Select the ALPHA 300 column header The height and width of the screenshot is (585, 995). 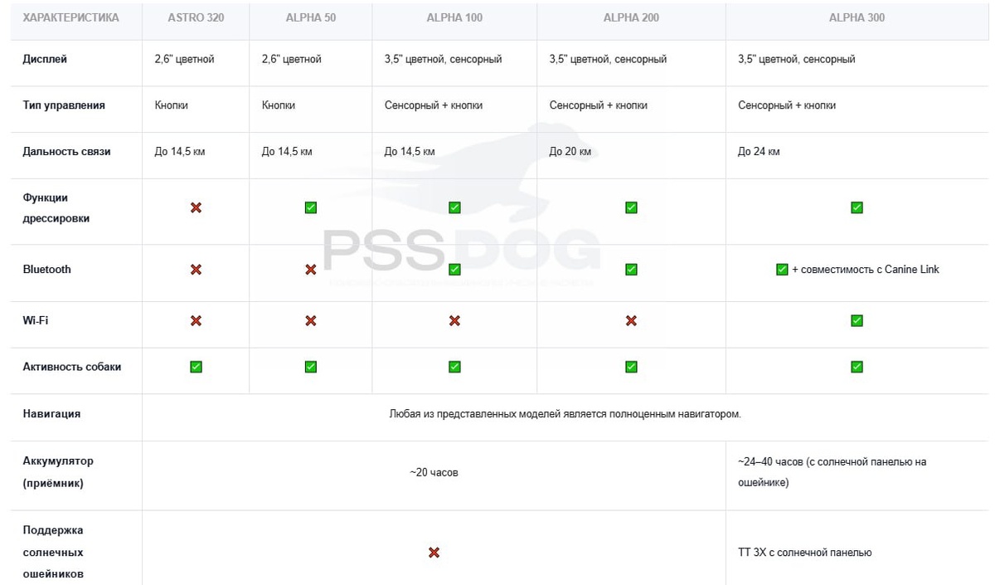click(857, 17)
